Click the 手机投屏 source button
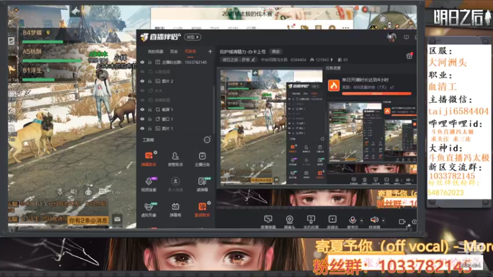Viewport: 493px width, 277px height. 311,222
